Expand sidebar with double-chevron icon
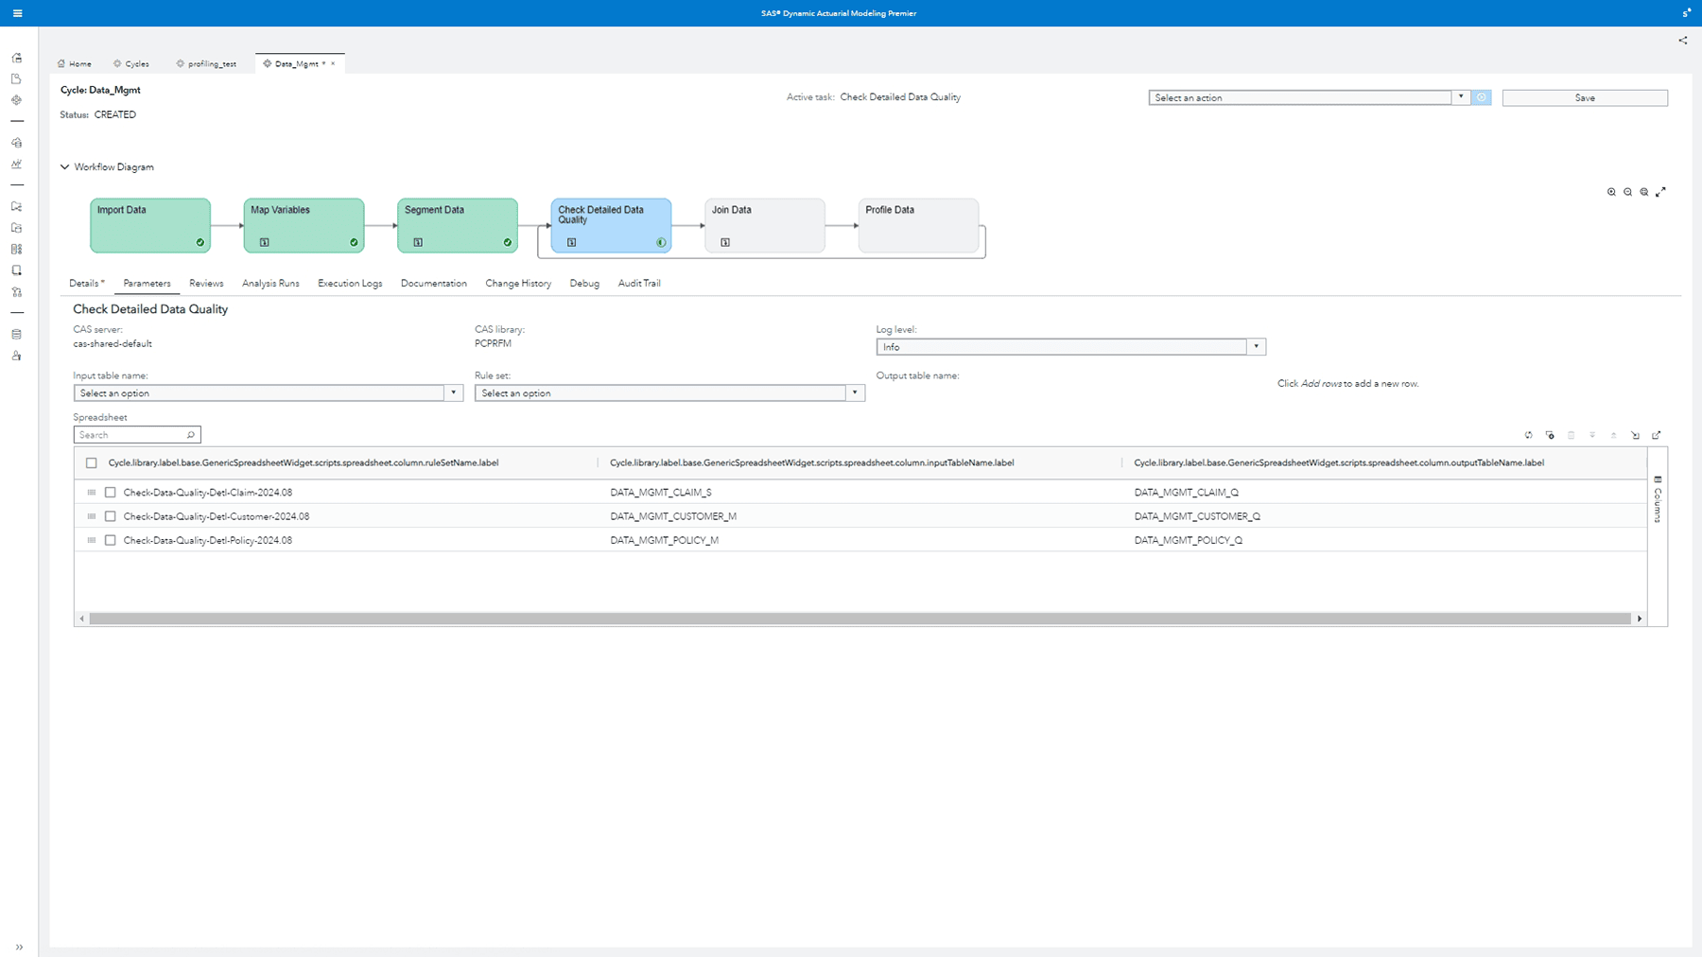This screenshot has width=1702, height=957. [19, 947]
